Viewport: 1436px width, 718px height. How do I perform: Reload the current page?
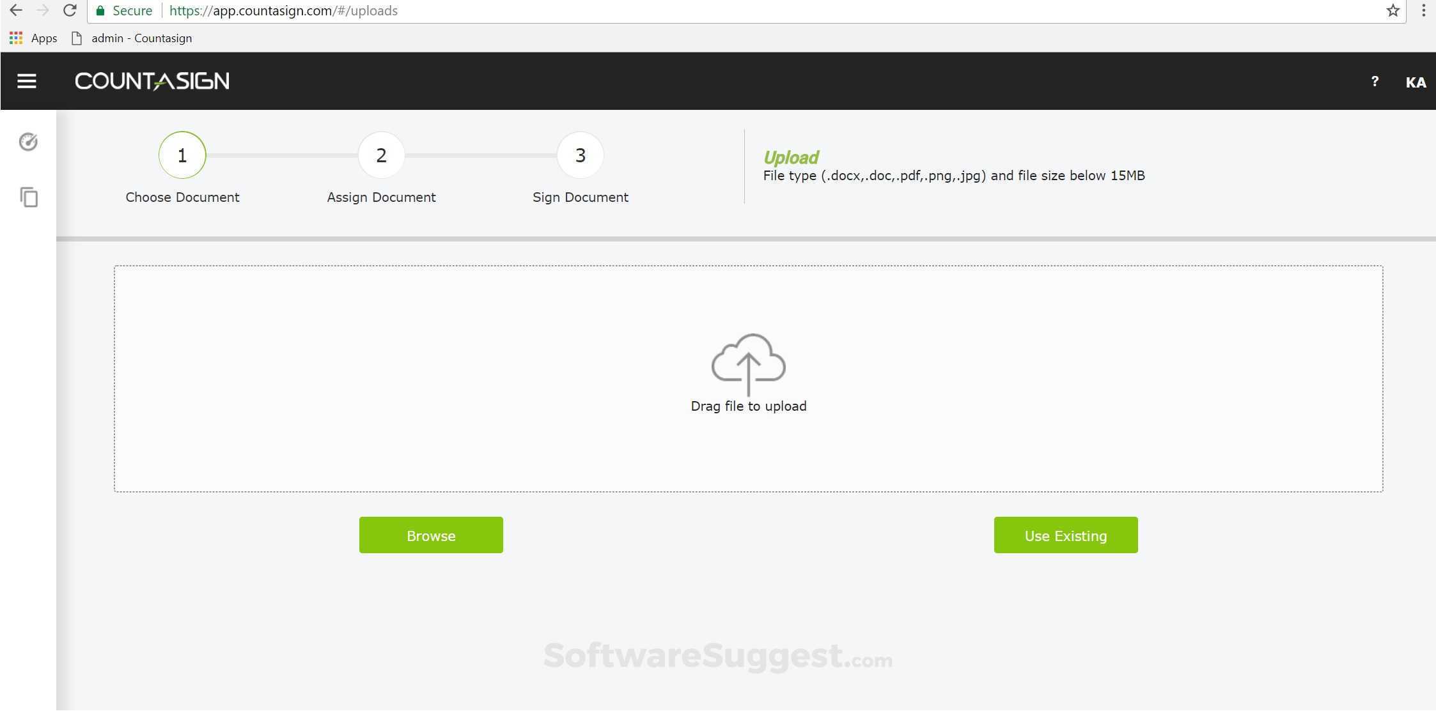pyautogui.click(x=70, y=10)
